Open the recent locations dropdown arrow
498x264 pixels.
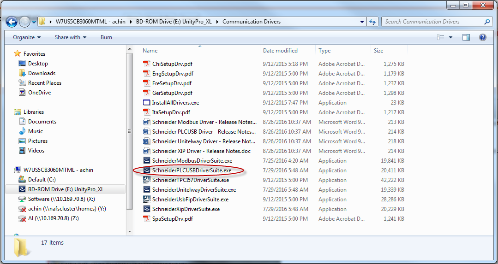[34, 22]
